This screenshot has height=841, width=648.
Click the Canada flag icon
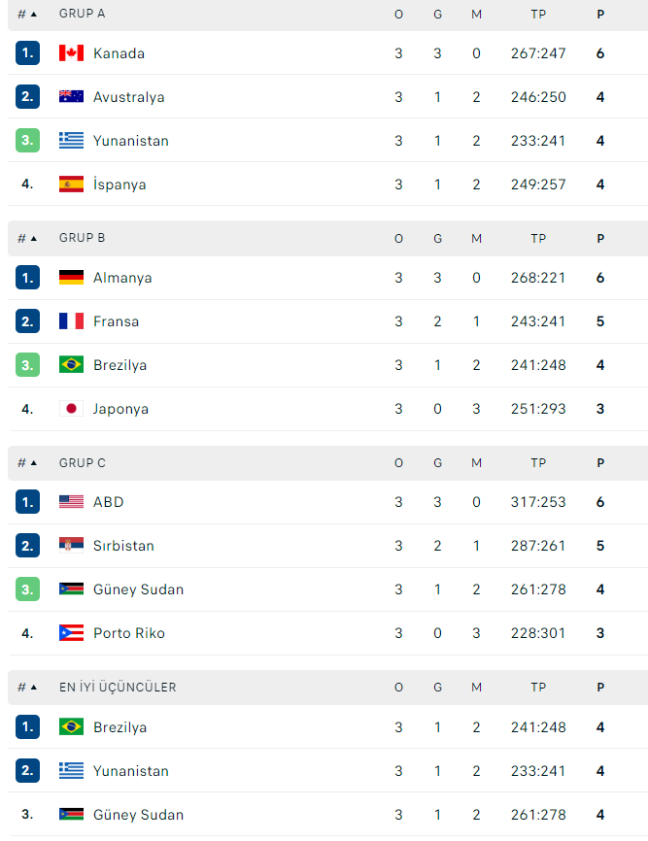tap(71, 53)
